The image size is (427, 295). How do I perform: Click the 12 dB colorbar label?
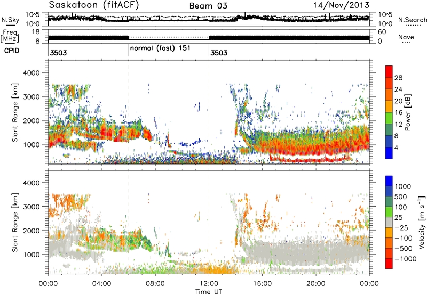pos(398,125)
